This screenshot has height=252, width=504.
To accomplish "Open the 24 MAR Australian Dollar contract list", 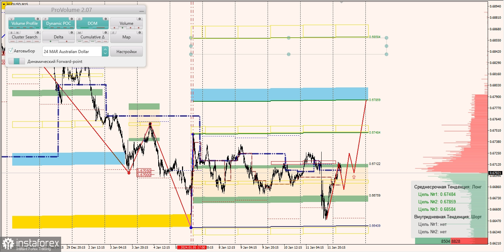I will click(72, 51).
